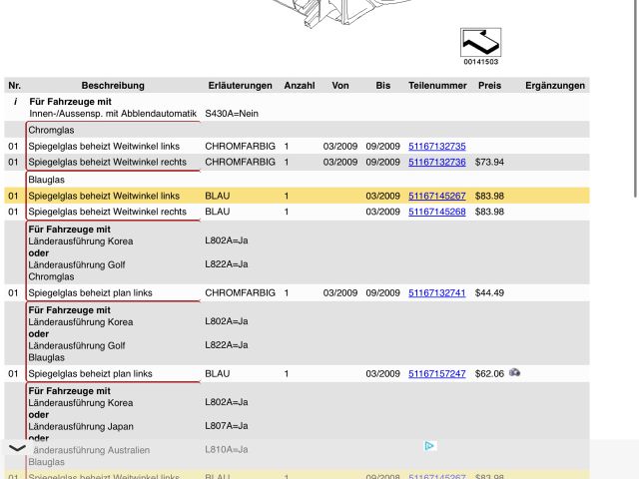Click the vertical scrollbar on the right edge
This screenshot has height=479, width=639.
point(635,100)
